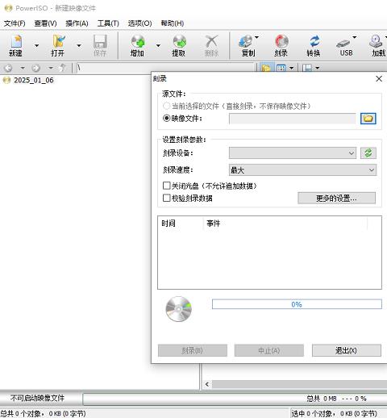
Task: Click the Up one level arrow
Action: click(x=62, y=68)
